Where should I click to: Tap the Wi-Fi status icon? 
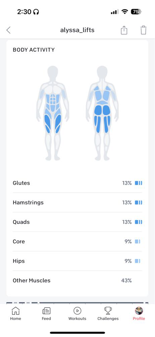(x=124, y=12)
